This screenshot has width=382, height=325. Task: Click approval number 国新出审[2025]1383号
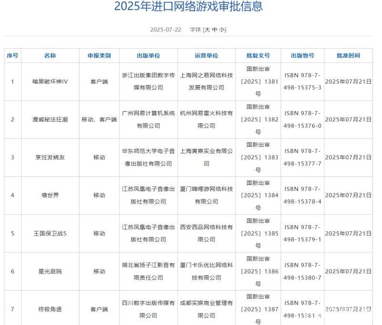(259, 158)
